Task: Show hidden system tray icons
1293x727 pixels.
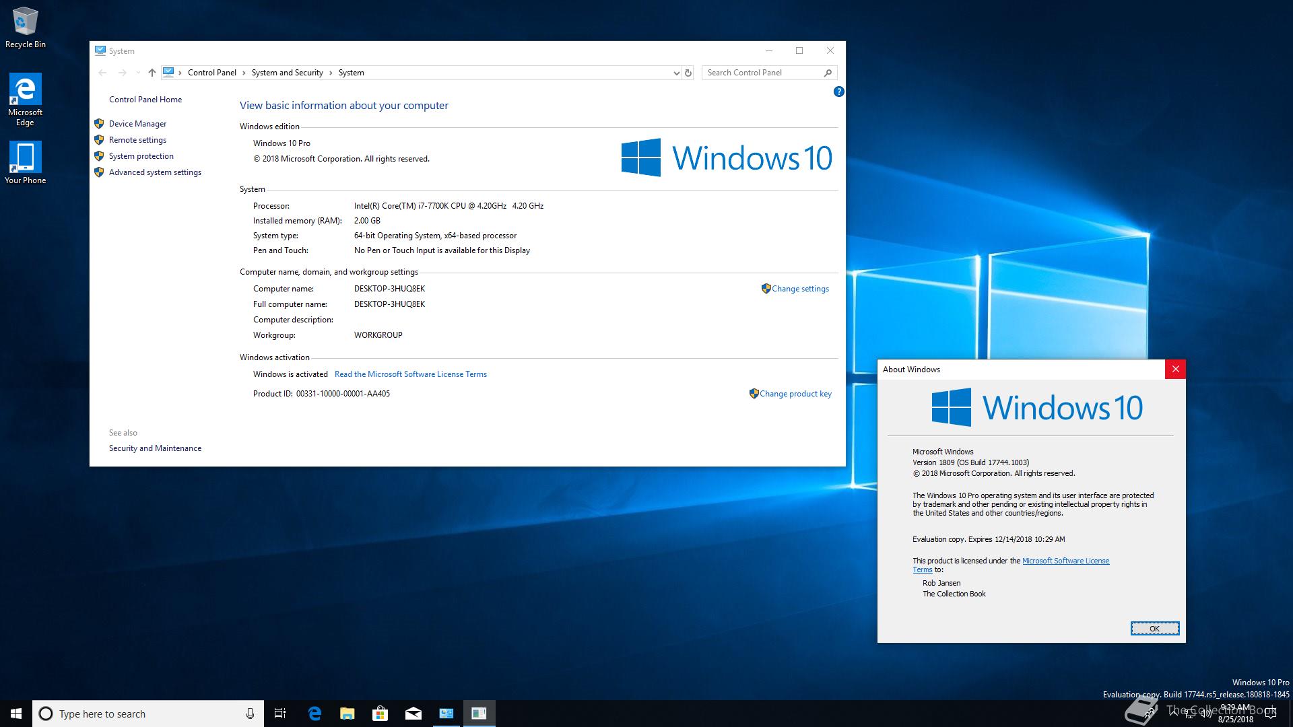Action: click(x=1174, y=714)
